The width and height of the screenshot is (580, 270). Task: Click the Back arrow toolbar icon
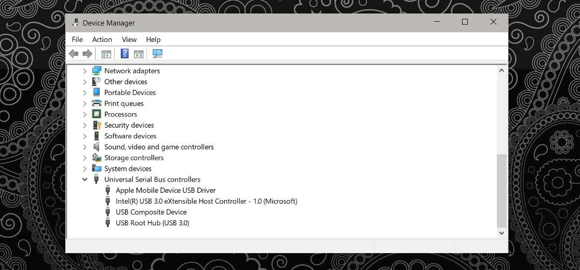click(x=73, y=54)
